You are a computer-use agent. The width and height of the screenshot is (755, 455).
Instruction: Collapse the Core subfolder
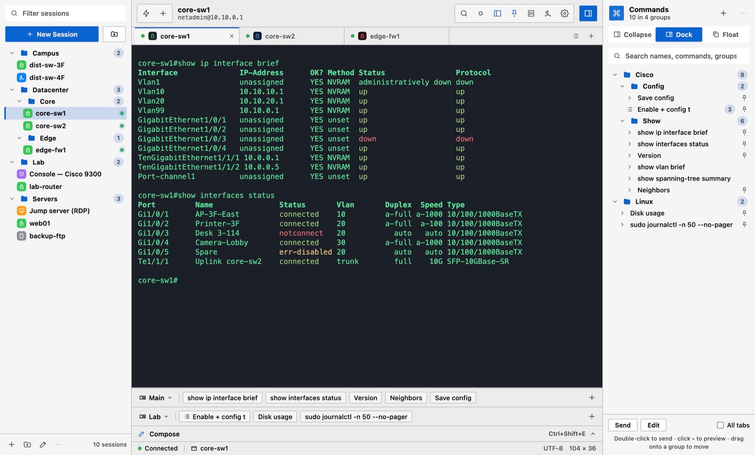point(19,101)
